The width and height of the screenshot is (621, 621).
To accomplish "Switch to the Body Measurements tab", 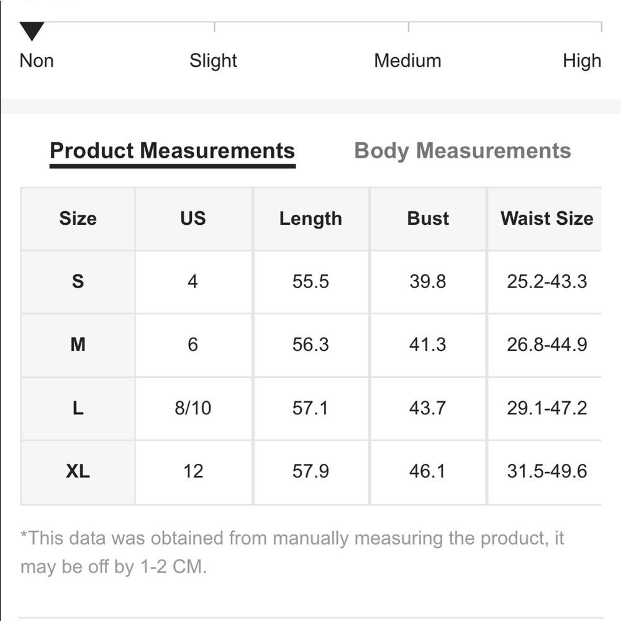I will [462, 152].
